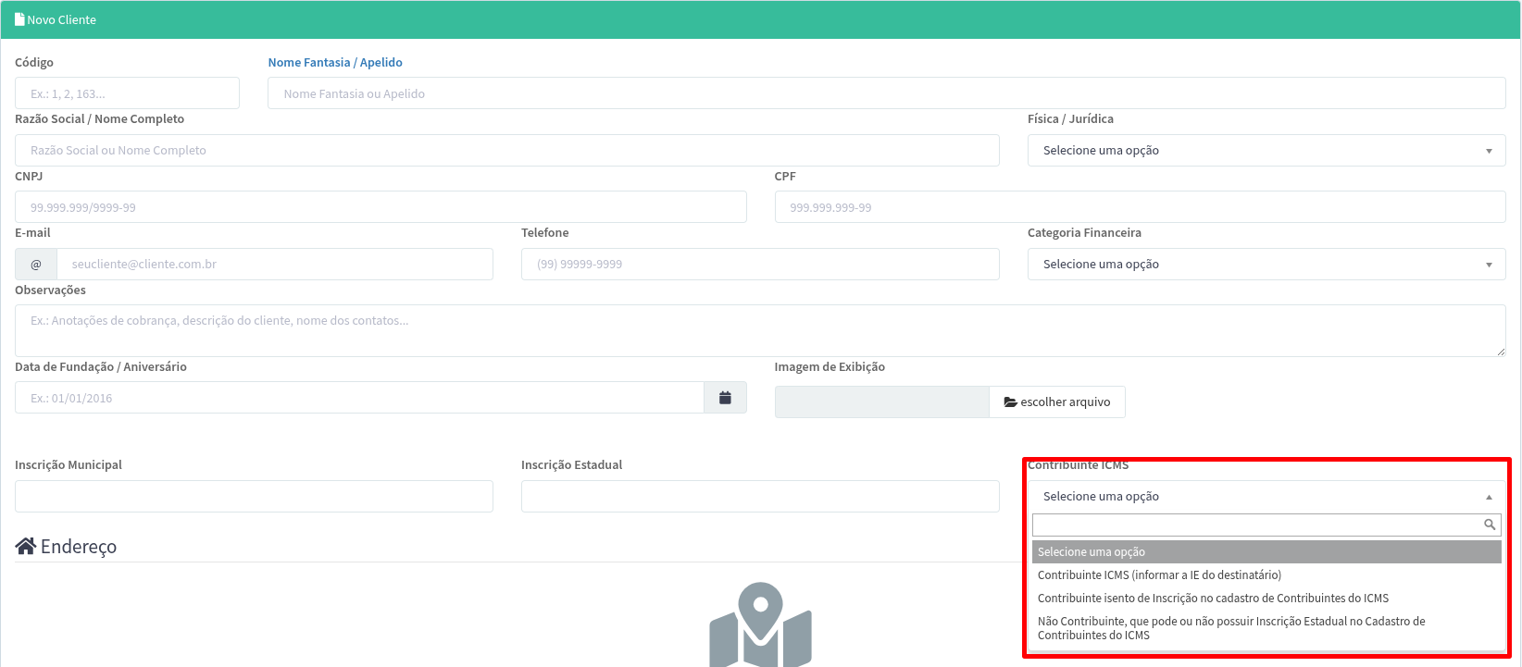Viewport: 1522px width, 667px height.
Task: Click the document icon beside Novo Cliente
Action: pos(19,19)
